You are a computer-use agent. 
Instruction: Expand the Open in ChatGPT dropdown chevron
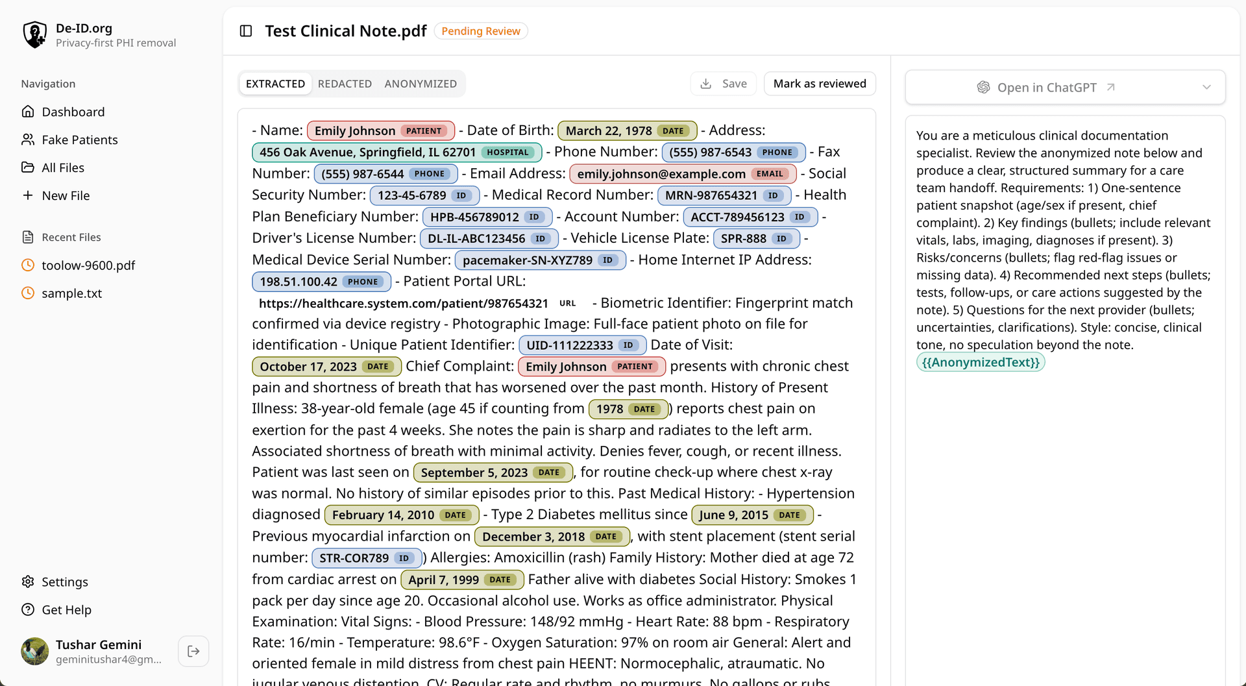coord(1206,87)
